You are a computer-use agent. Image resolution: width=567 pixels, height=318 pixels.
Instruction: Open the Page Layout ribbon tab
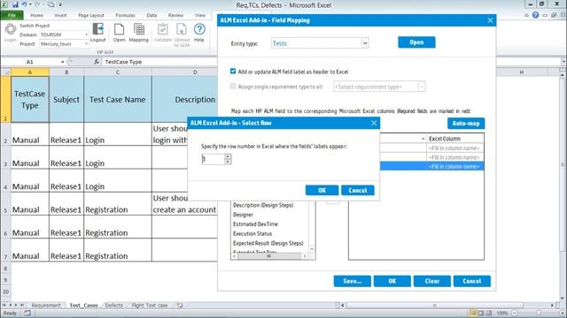[90, 15]
